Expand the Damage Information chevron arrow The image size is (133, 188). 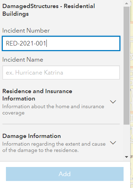coord(113,143)
